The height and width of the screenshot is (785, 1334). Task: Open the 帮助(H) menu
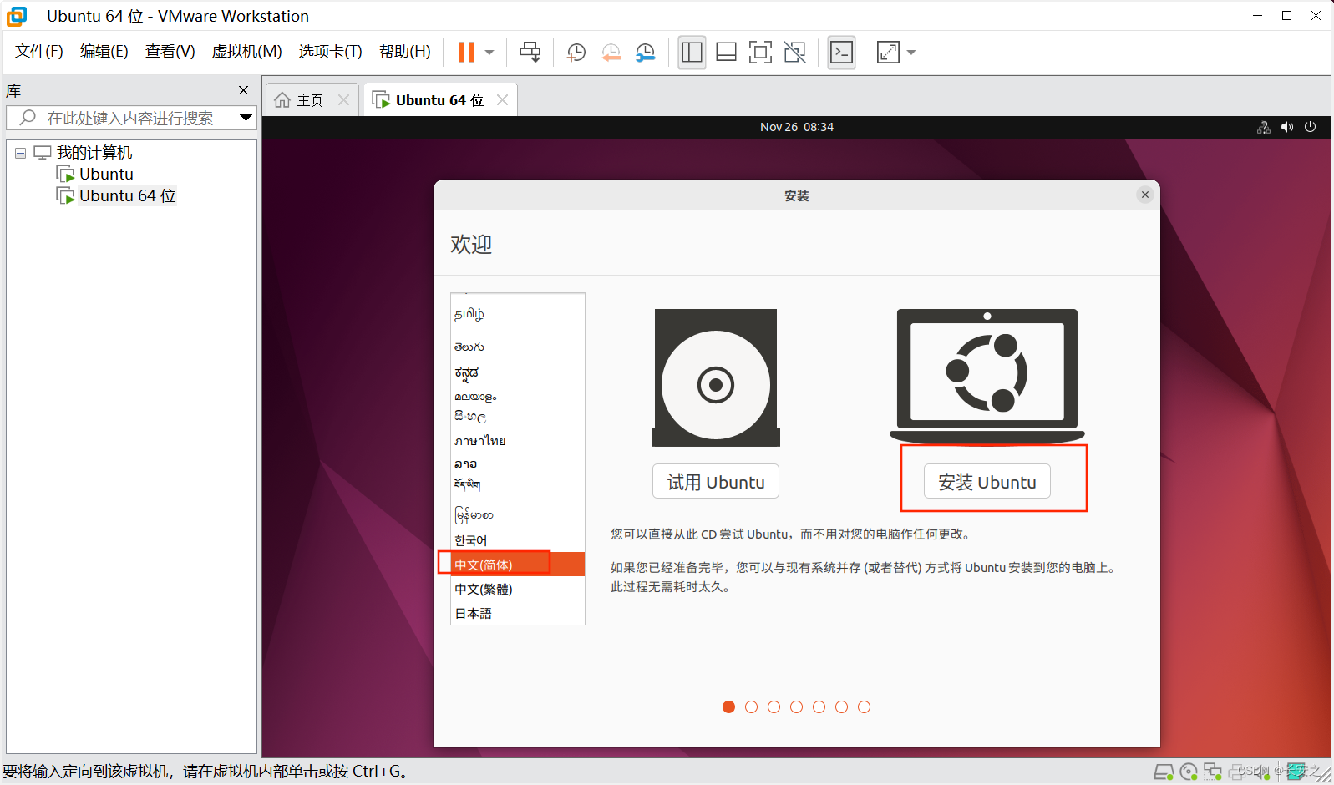pyautogui.click(x=404, y=51)
